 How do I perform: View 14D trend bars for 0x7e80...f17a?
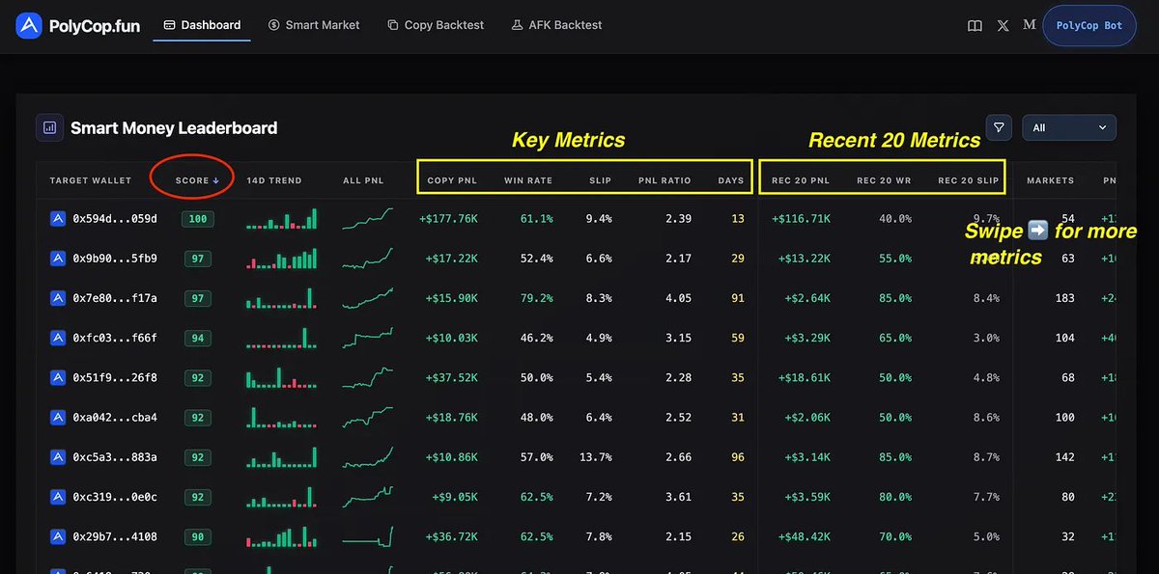tap(281, 298)
